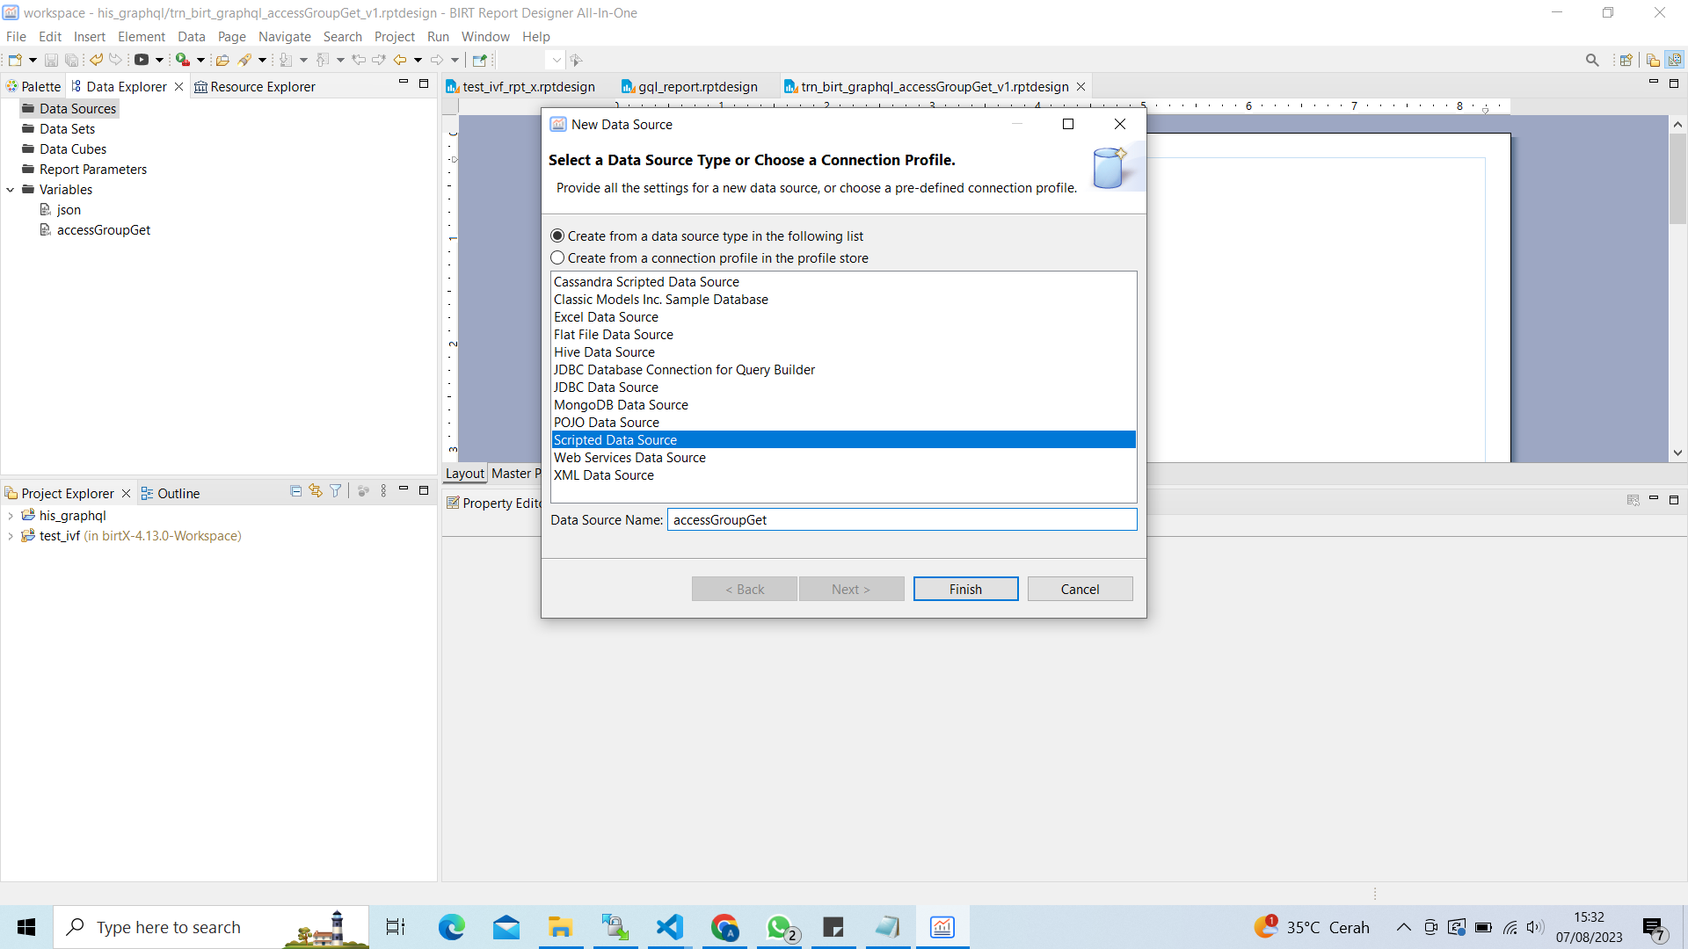Open the Navigate menu
Image resolution: width=1688 pixels, height=949 pixels.
[x=284, y=37]
